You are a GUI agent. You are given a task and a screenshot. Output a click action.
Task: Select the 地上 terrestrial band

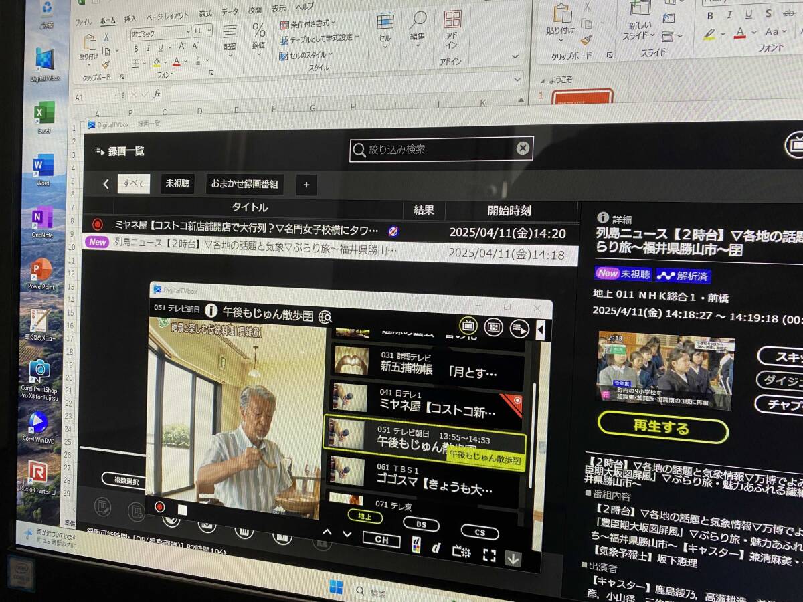[365, 516]
